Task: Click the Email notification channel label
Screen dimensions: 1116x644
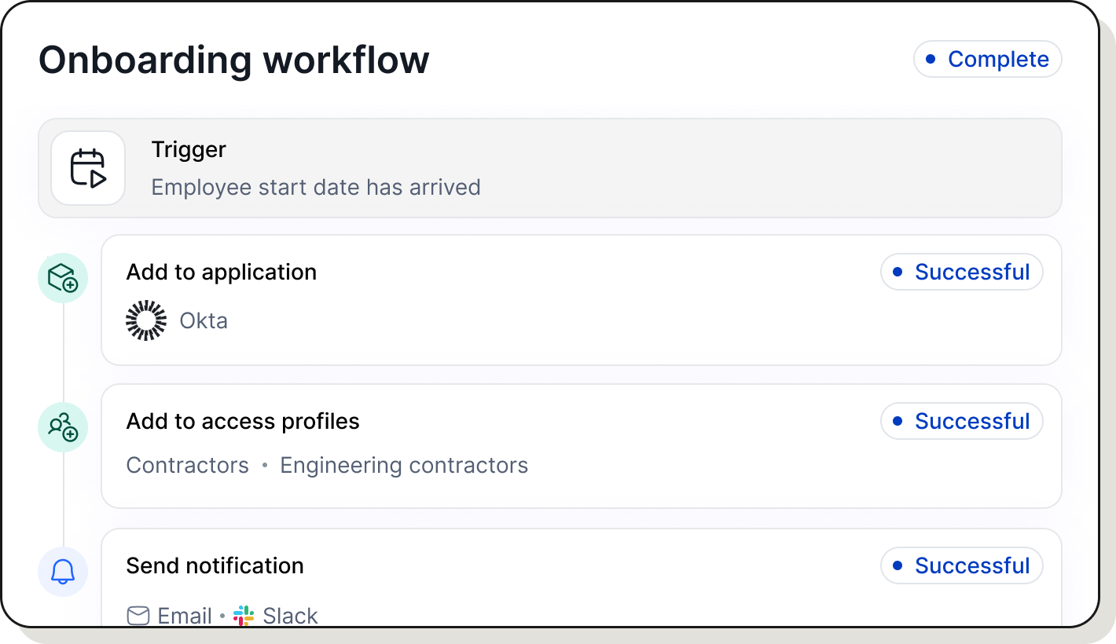Action: click(184, 616)
